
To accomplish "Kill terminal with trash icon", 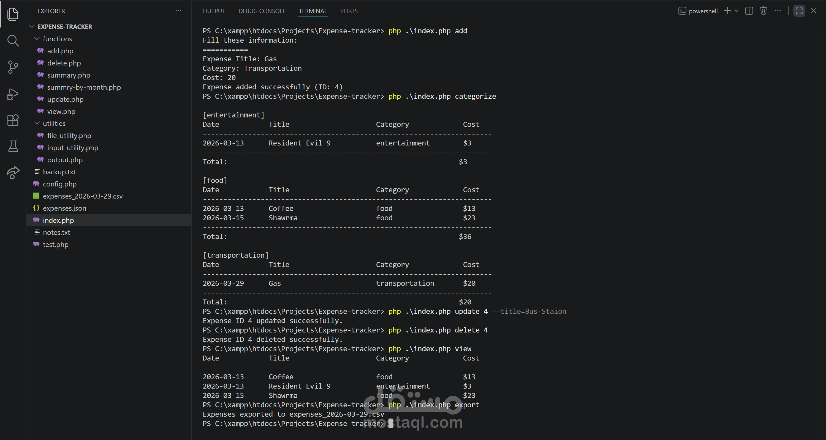I will (x=763, y=11).
